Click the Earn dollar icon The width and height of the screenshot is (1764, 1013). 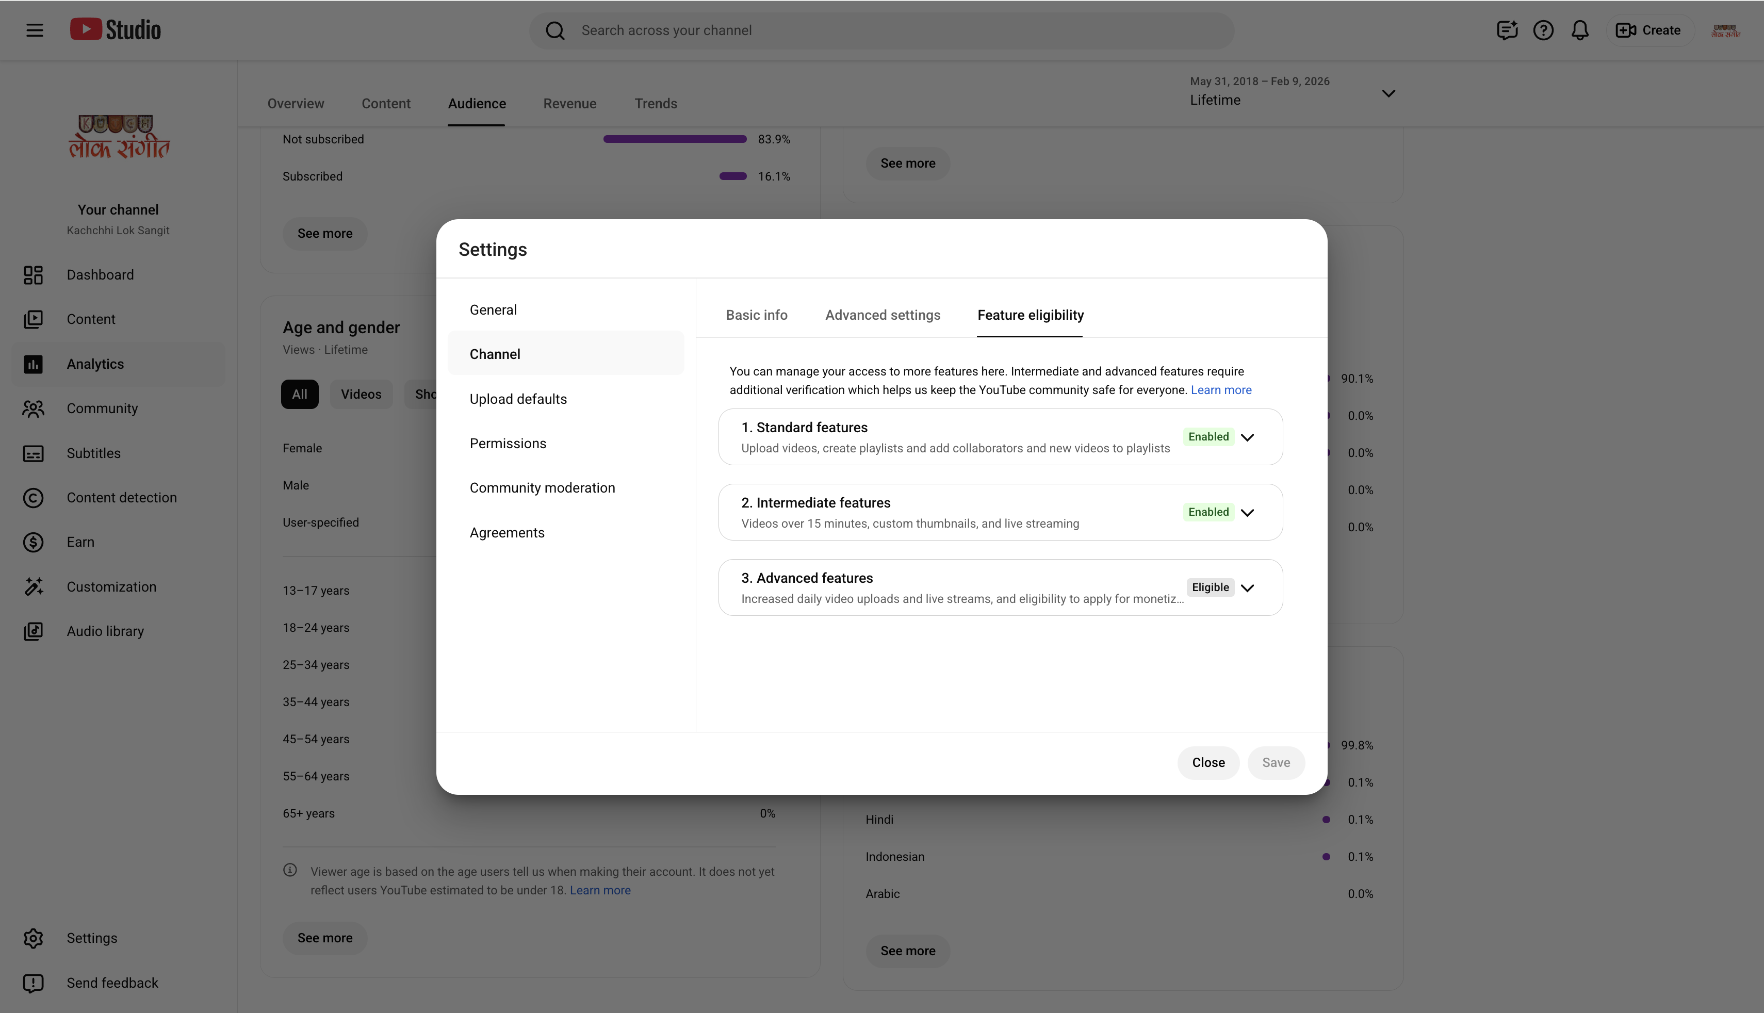34,542
